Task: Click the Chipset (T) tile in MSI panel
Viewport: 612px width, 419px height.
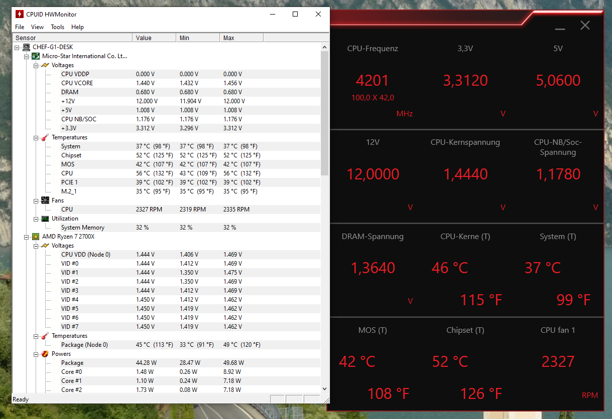Action: [x=465, y=364]
